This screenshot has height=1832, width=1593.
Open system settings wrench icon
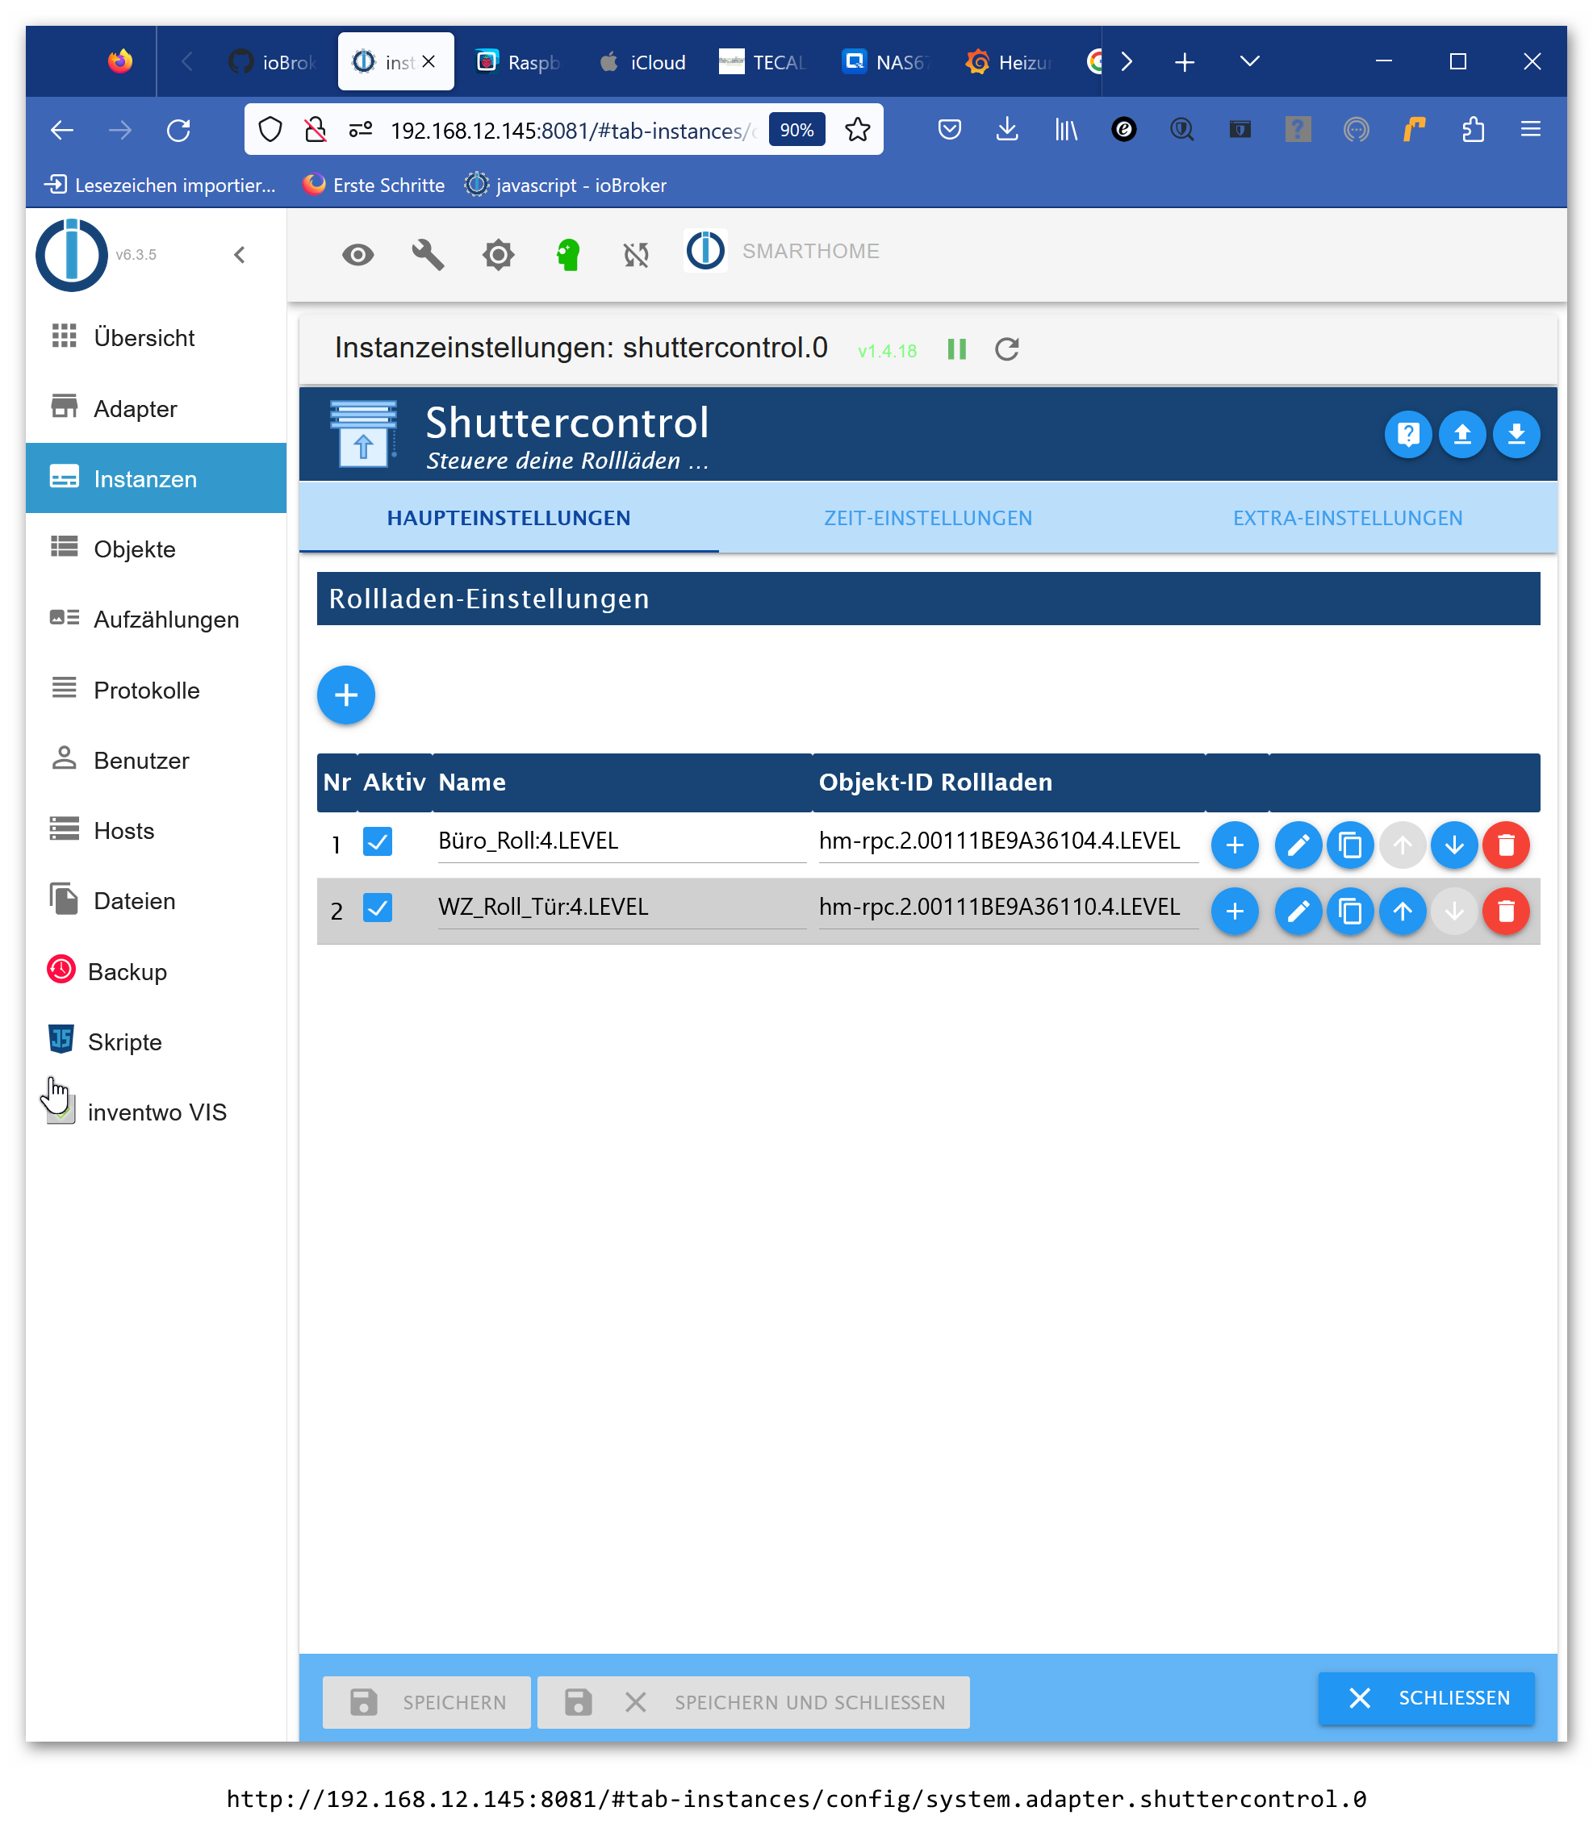(x=428, y=255)
